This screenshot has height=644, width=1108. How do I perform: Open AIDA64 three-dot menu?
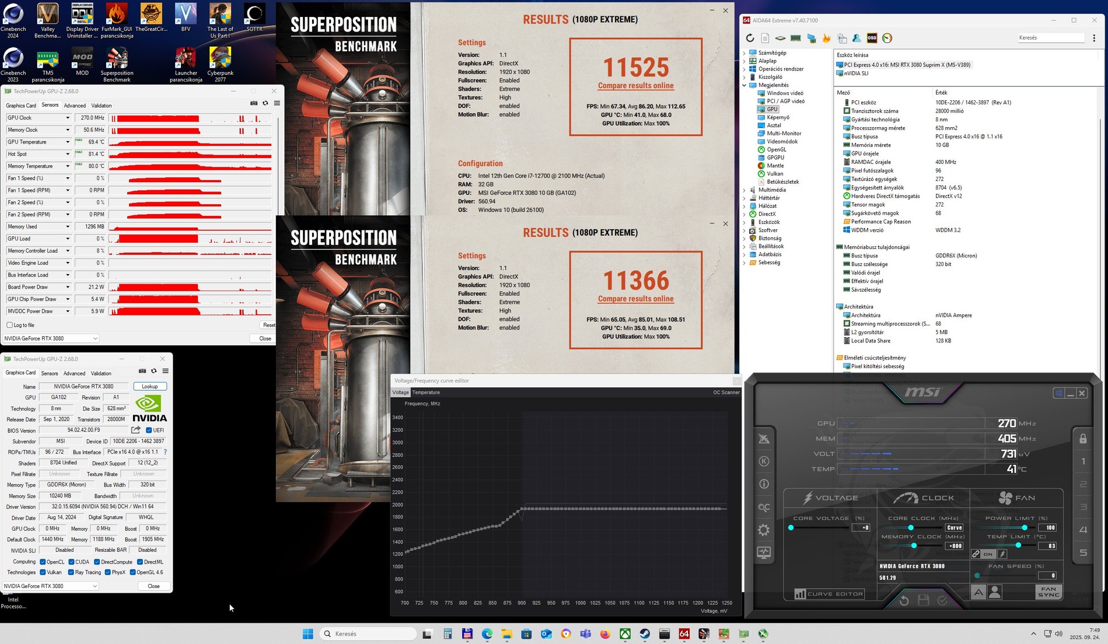1094,38
